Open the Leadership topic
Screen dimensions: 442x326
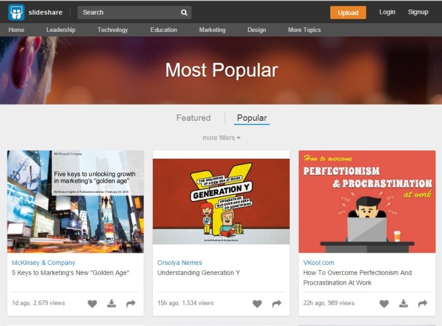pyautogui.click(x=61, y=30)
